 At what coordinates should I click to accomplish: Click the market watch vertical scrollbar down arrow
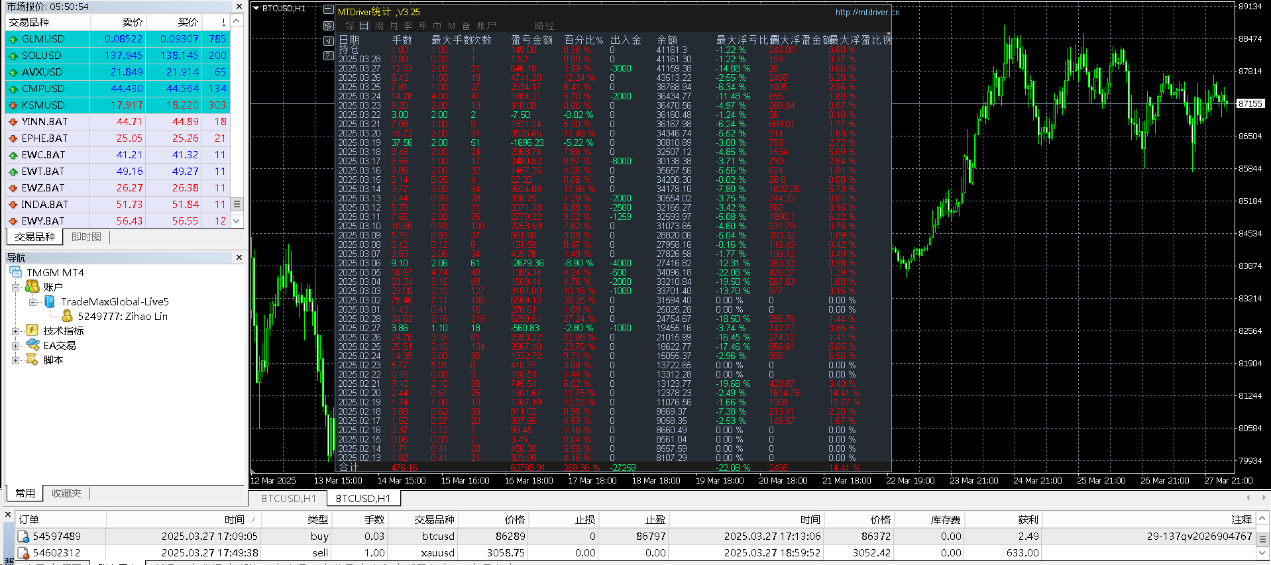[237, 221]
